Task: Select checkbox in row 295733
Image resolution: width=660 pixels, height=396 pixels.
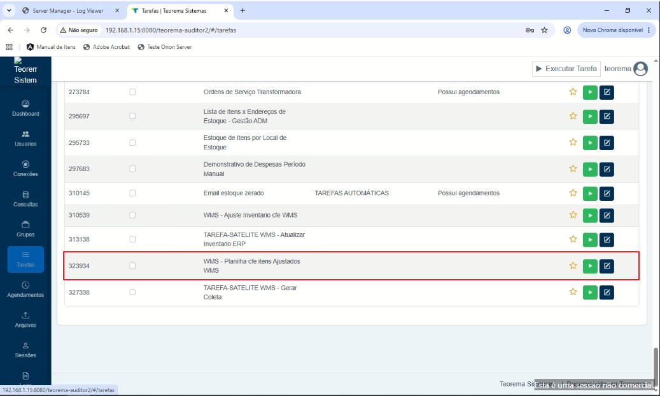Action: [132, 142]
